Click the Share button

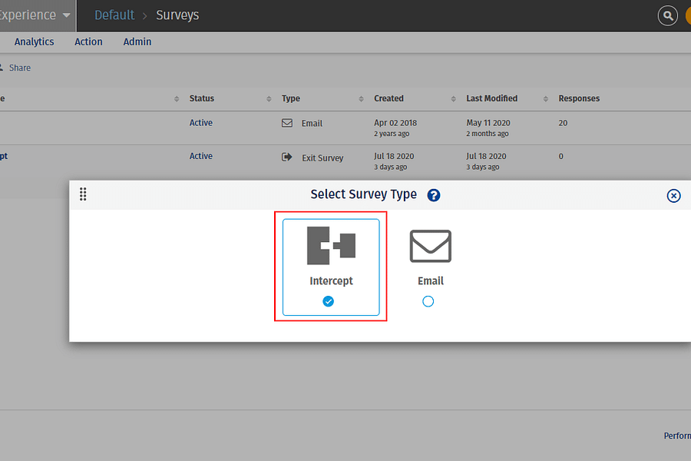19,68
